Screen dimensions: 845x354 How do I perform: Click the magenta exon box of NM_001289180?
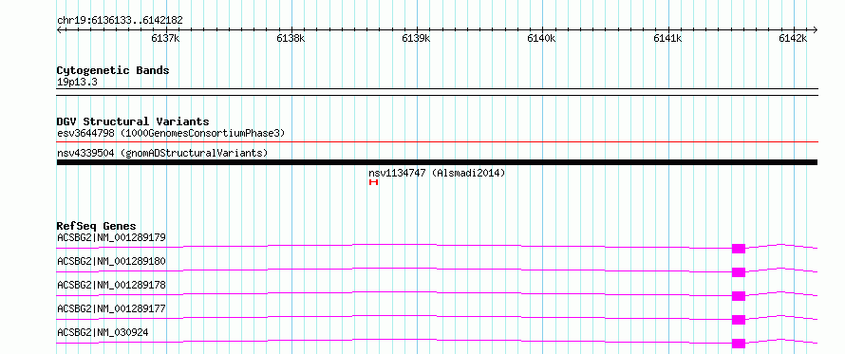coord(739,272)
